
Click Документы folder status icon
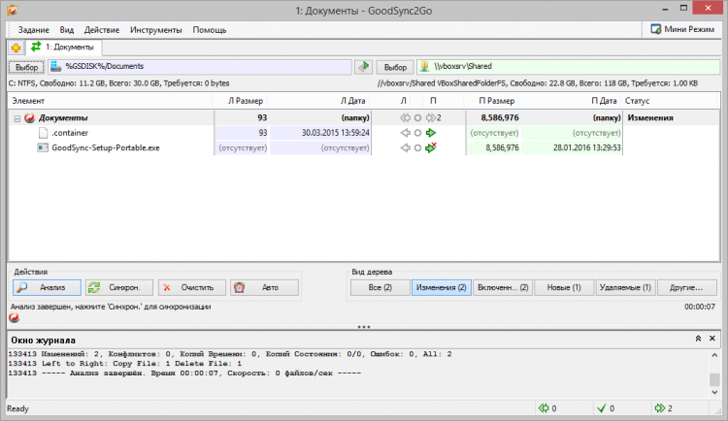pos(30,118)
